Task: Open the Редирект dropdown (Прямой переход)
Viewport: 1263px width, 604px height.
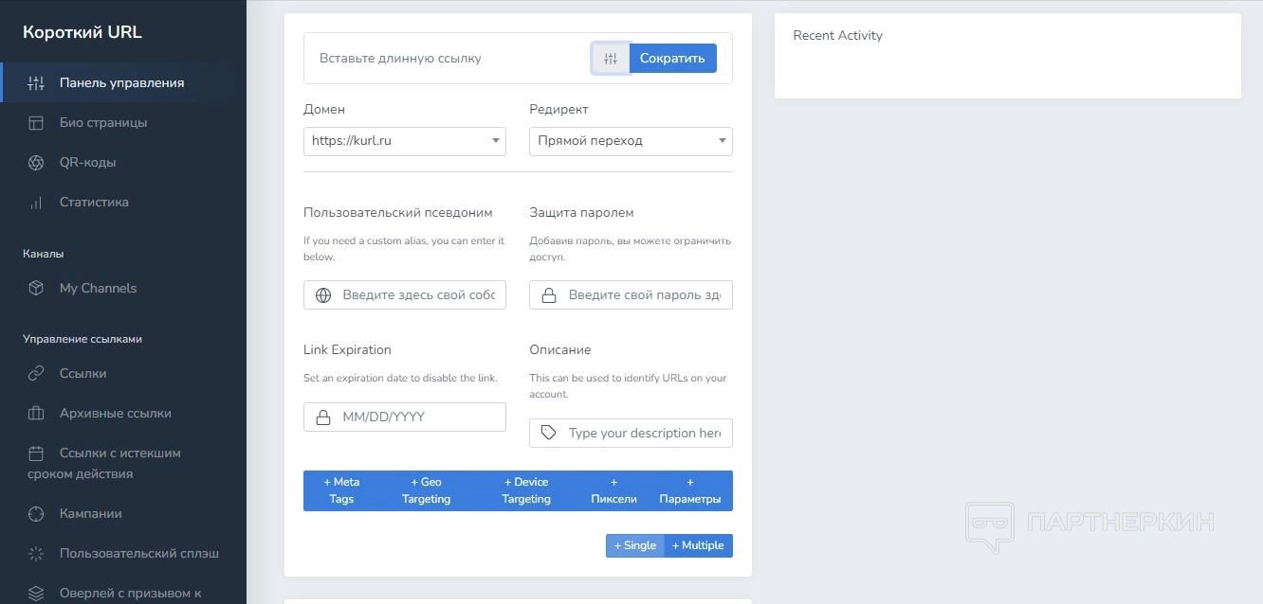Action: [631, 141]
